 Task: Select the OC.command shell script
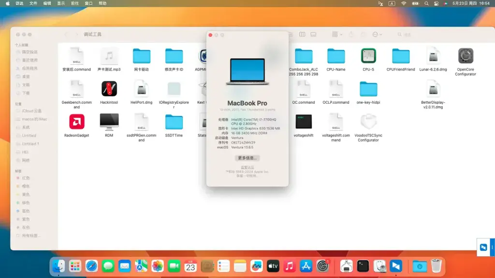click(x=304, y=89)
